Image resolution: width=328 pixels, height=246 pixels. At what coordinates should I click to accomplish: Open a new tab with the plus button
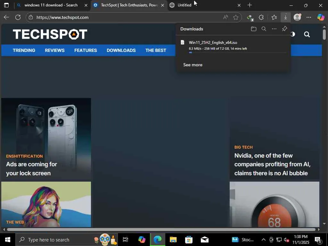(x=250, y=5)
